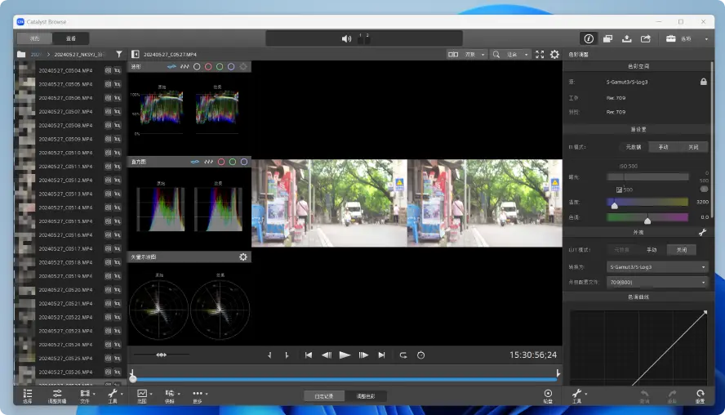
Task: Toggle the green channel circle in waveform
Action: click(220, 67)
